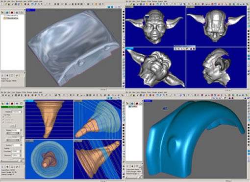Click position value field below small button, cone panel
250x182 pixels.
(16, 130)
